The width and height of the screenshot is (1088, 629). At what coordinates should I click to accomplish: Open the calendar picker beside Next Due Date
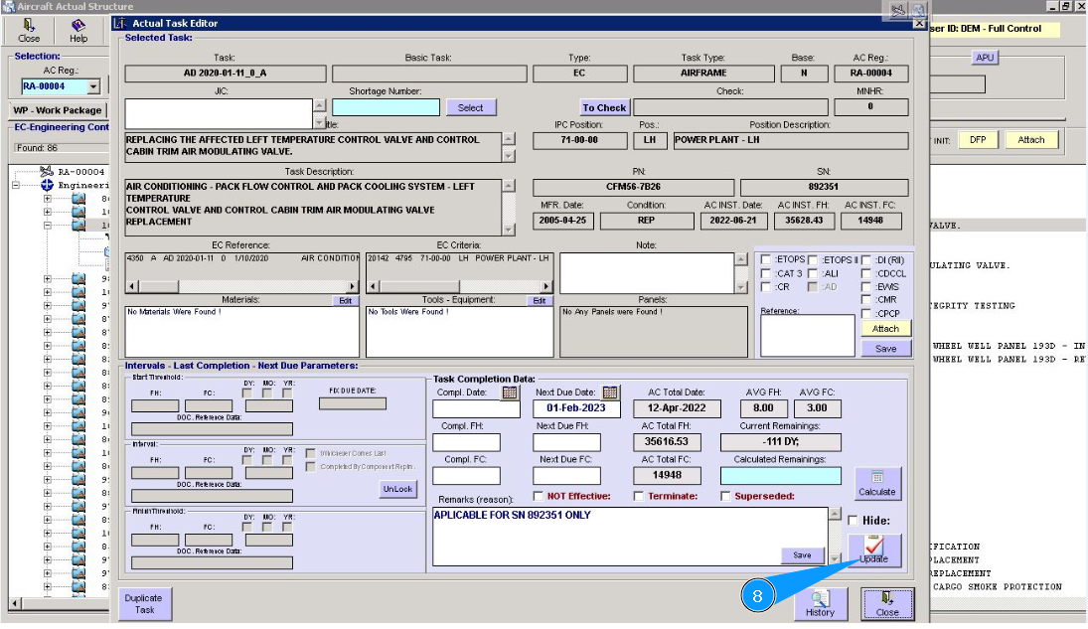[610, 393]
